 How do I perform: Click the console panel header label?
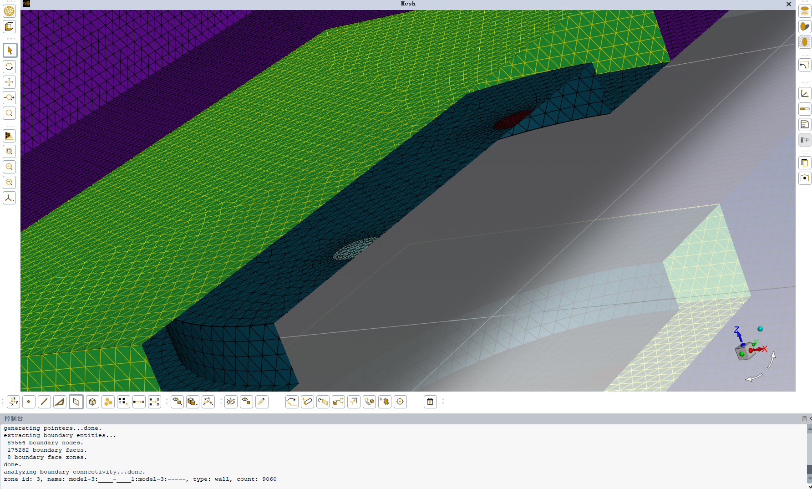point(14,418)
